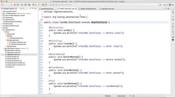Expand the CucumberTutorial project

[x=2, y=11]
